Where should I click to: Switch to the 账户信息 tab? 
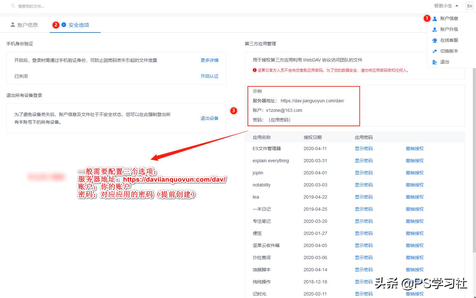tap(28, 25)
